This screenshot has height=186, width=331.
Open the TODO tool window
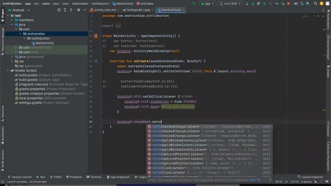coord(56,177)
